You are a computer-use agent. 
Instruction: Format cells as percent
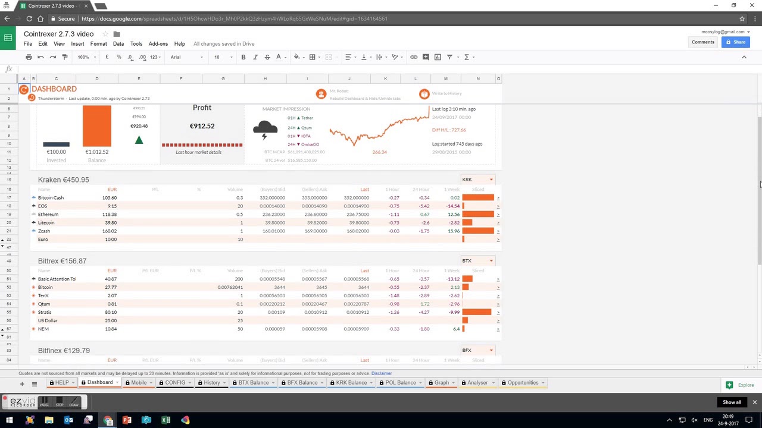[x=118, y=57]
